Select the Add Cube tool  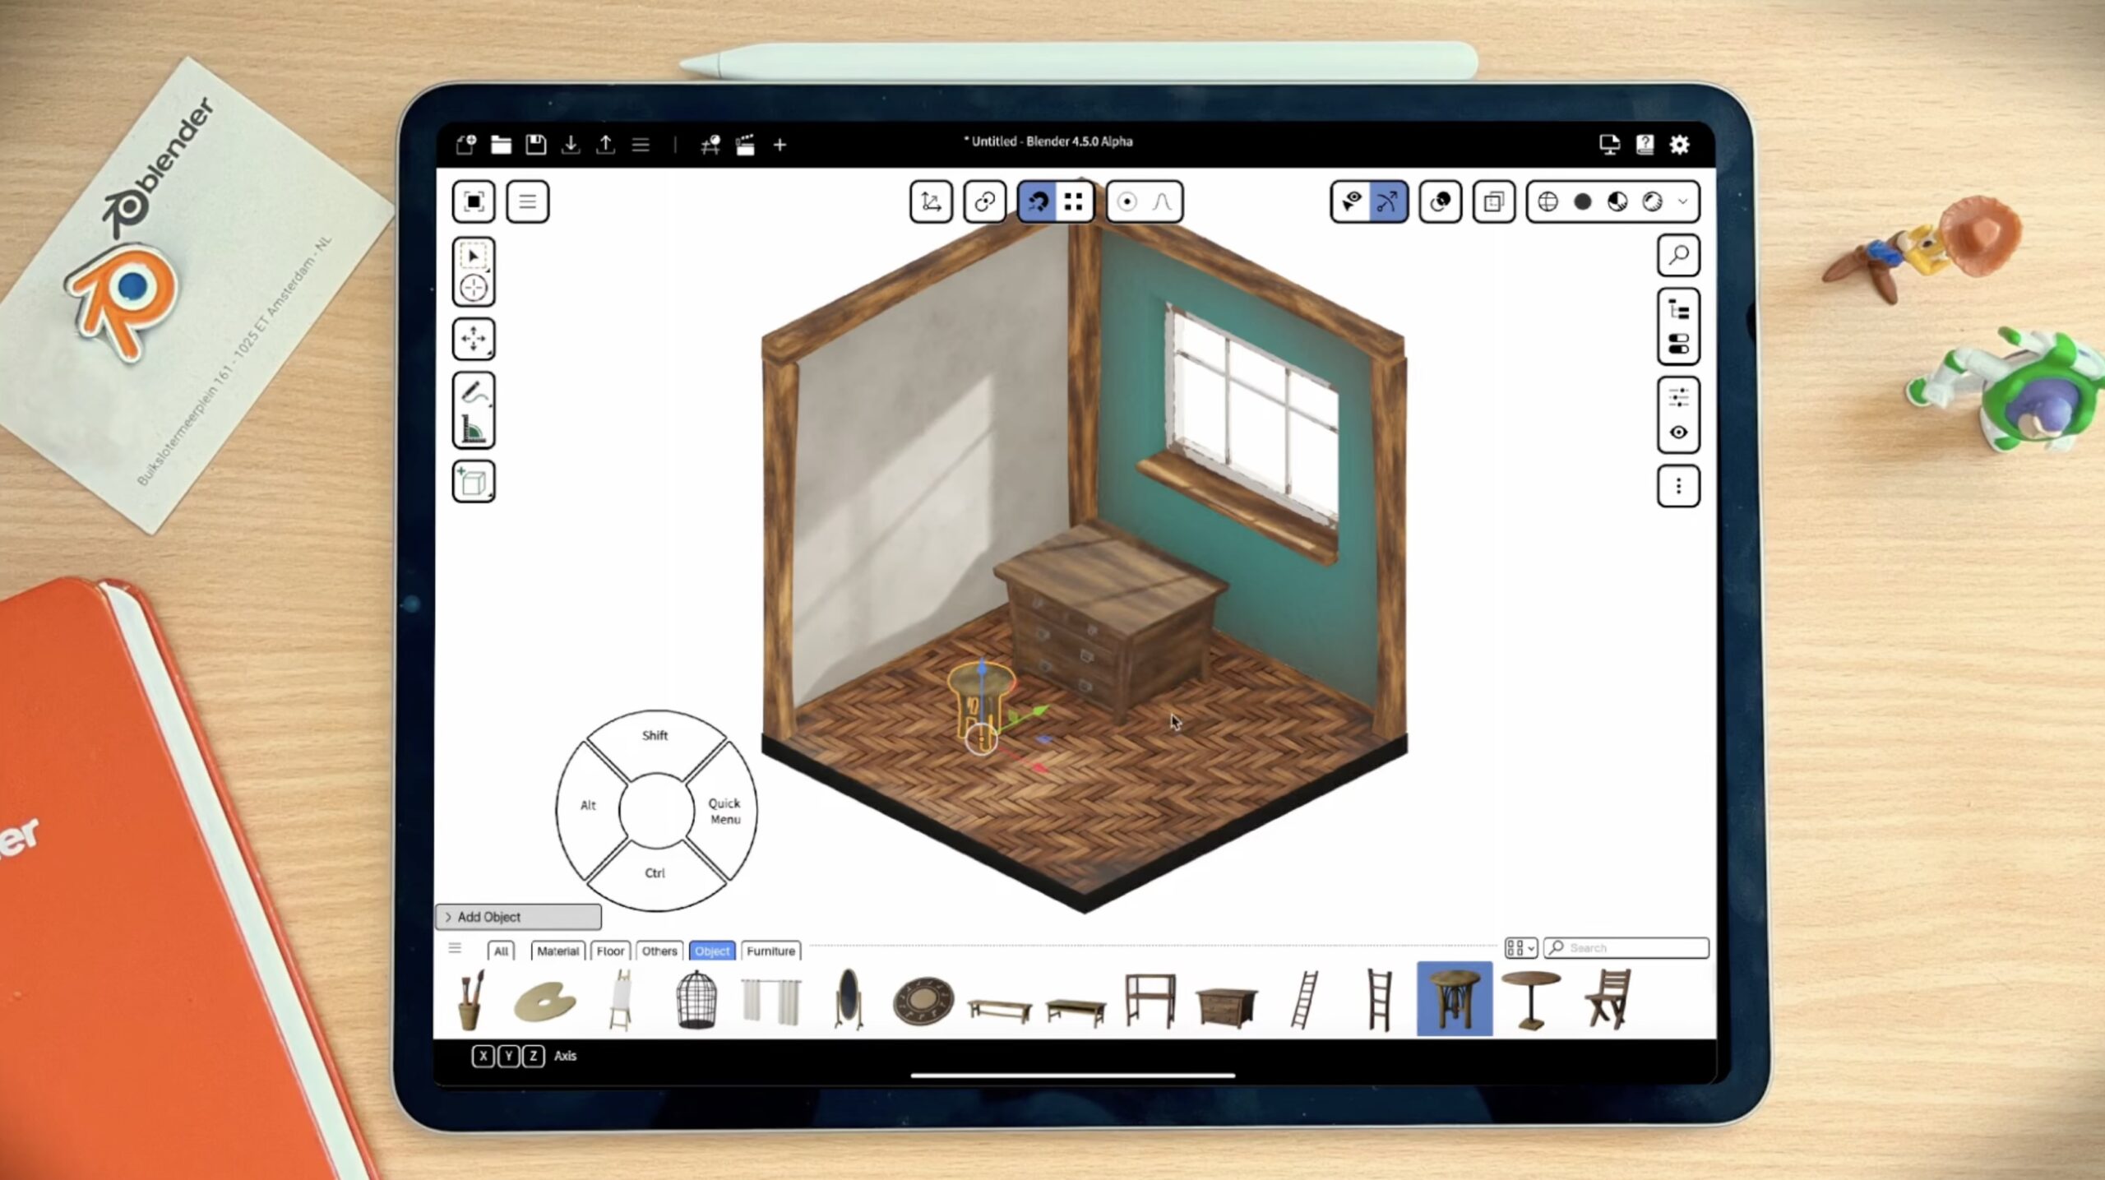coord(473,482)
